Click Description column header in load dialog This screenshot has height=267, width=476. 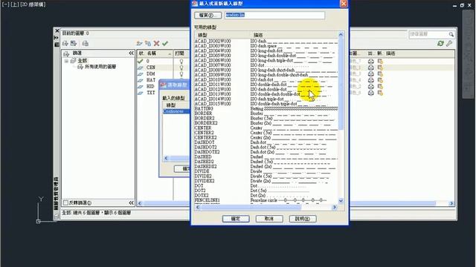(294, 35)
